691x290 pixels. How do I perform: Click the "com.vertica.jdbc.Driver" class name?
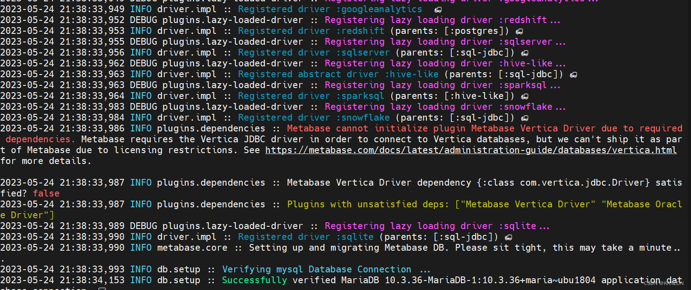click(582, 182)
